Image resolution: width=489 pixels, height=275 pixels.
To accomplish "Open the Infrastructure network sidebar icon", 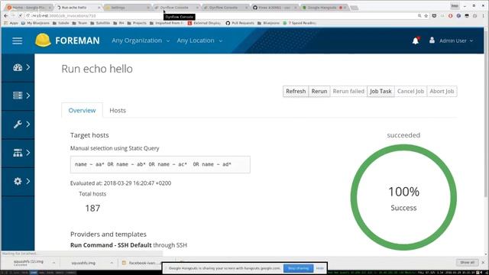I will (18, 153).
